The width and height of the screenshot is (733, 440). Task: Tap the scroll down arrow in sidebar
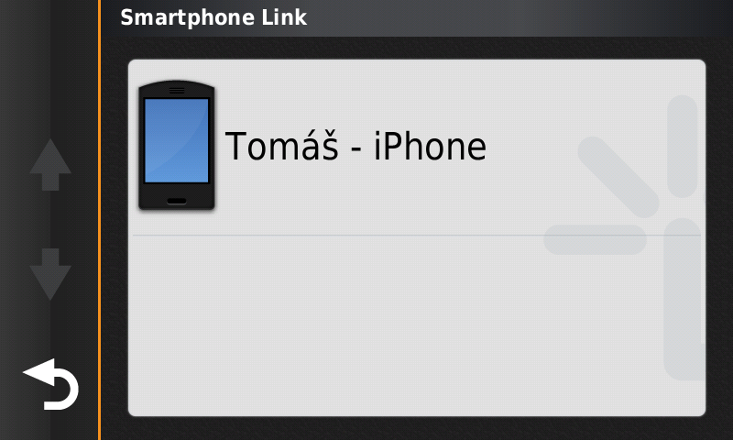(x=50, y=274)
